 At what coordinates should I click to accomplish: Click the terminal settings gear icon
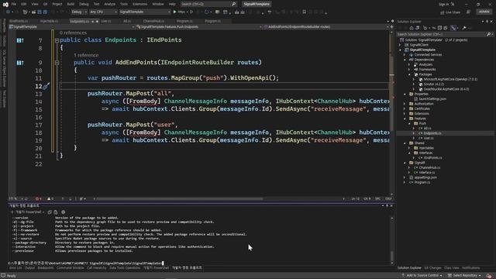(x=63, y=212)
